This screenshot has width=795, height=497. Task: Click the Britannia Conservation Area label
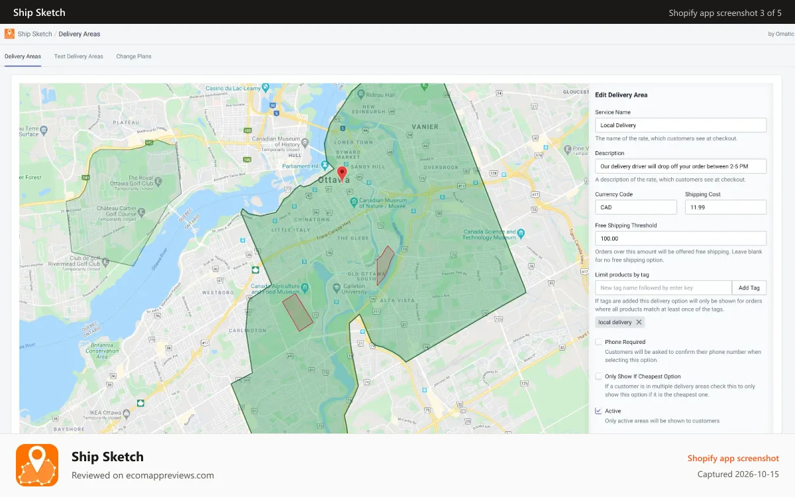pyautogui.click(x=101, y=351)
